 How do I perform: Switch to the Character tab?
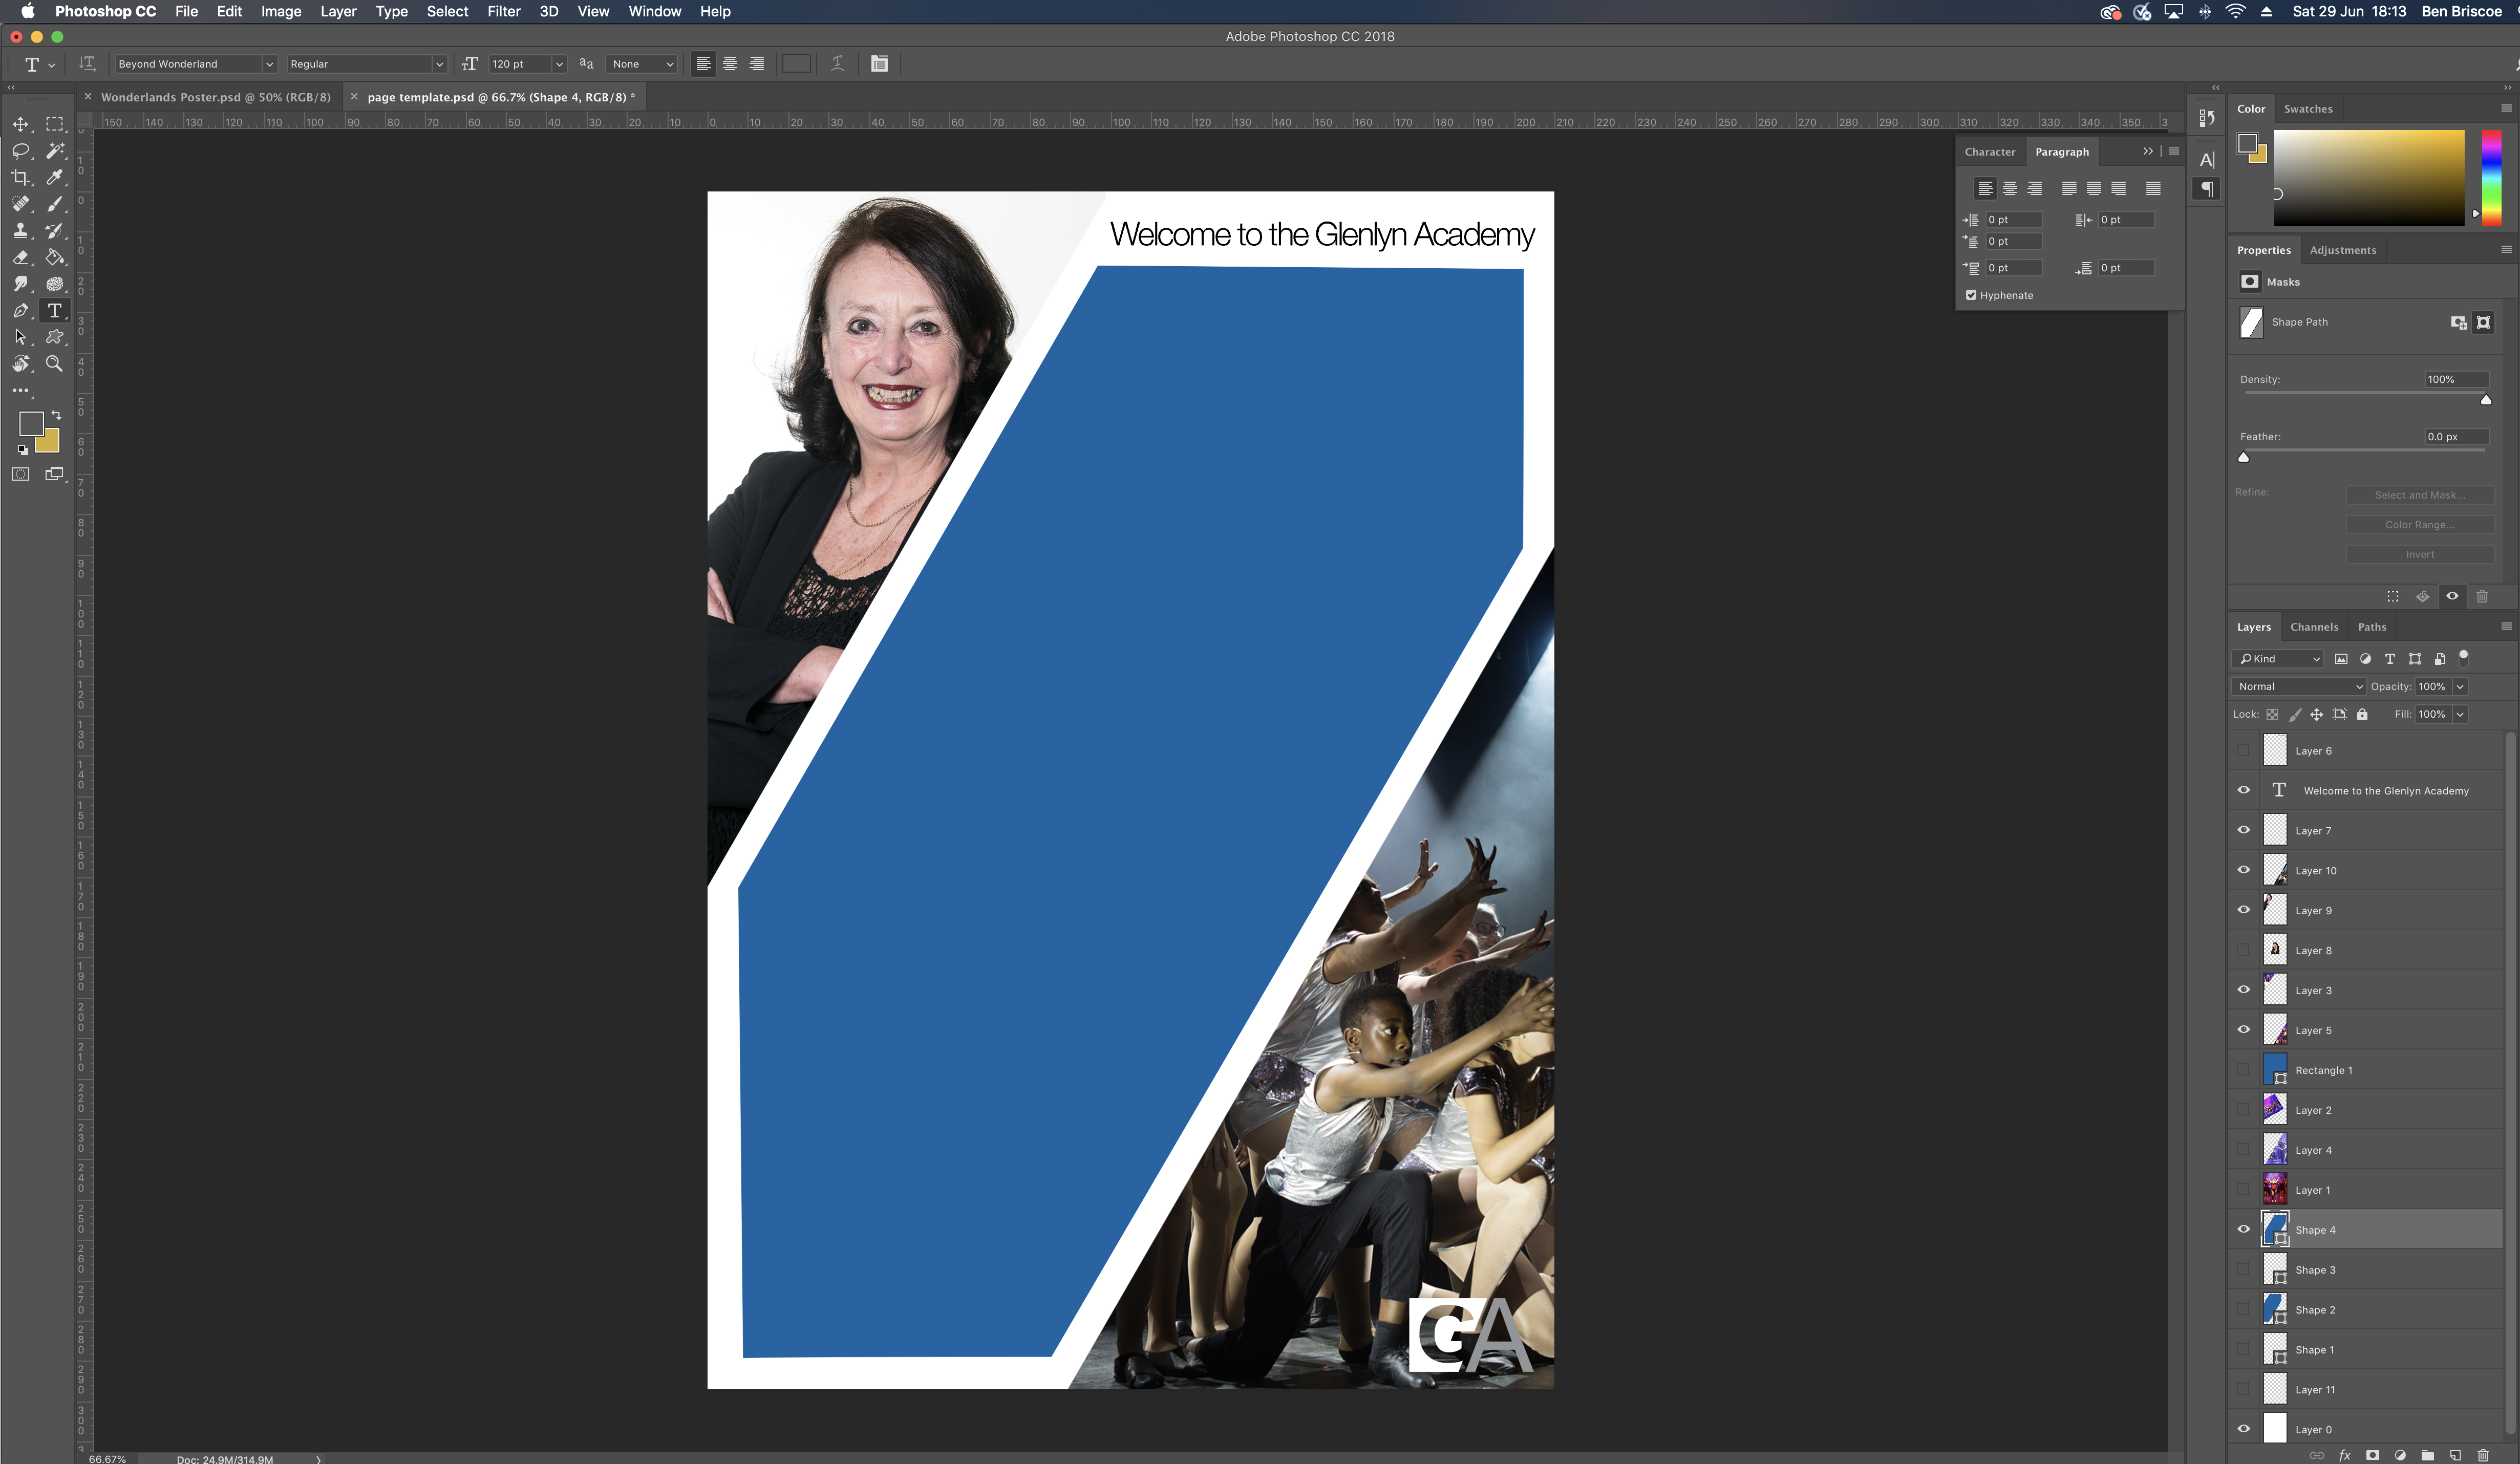click(1990, 152)
